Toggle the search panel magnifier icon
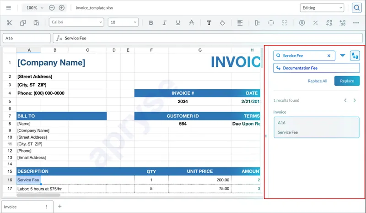Image resolution: width=366 pixels, height=213 pixels. pos(357,8)
